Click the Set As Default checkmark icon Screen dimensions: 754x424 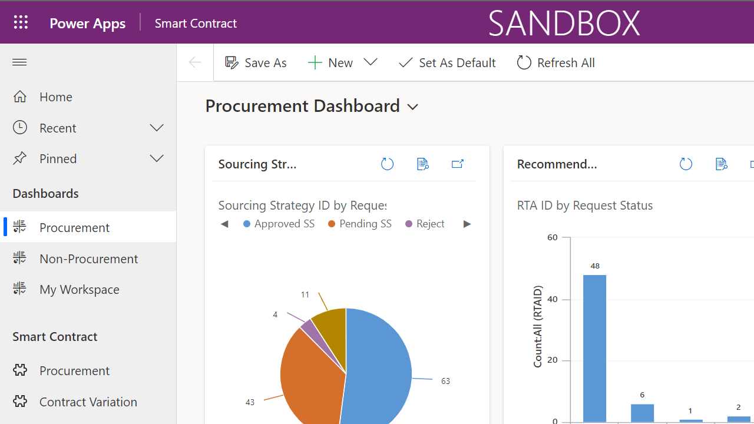[405, 62]
